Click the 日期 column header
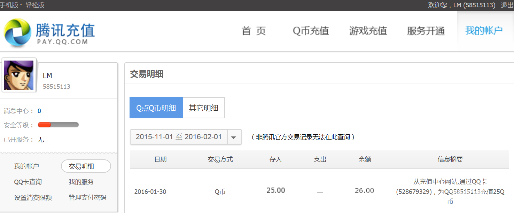The image size is (514, 213). [161, 159]
